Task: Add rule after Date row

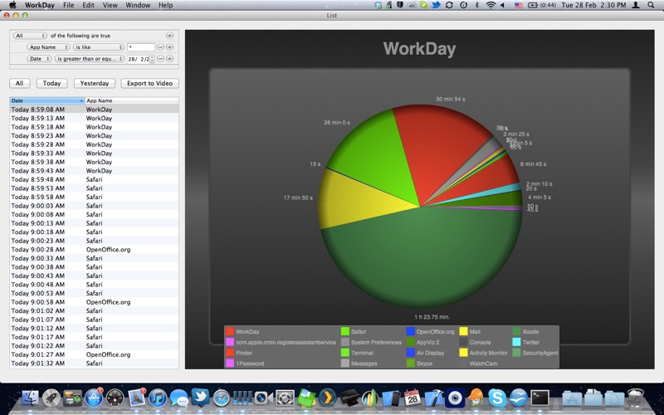Action: pos(169,58)
